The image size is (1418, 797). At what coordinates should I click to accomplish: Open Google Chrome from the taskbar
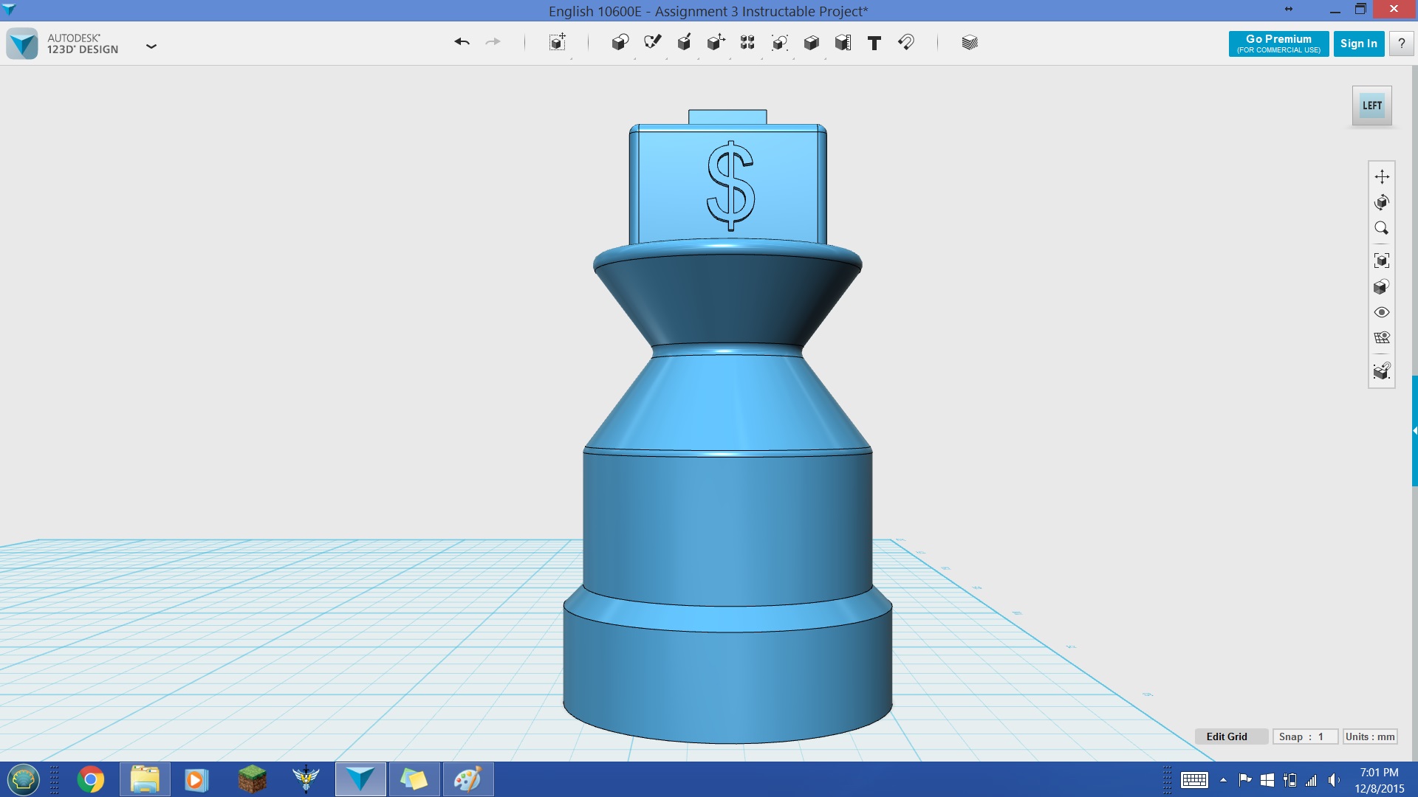[x=91, y=779]
